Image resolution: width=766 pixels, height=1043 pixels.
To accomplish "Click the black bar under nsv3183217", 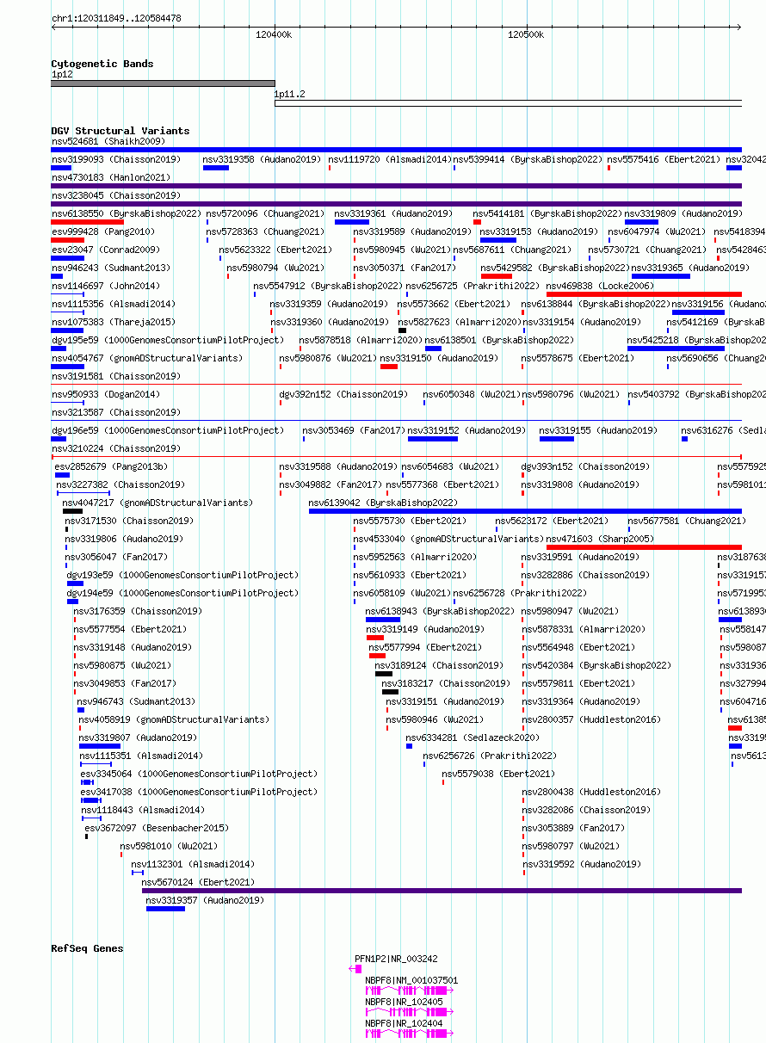I will [x=391, y=692].
